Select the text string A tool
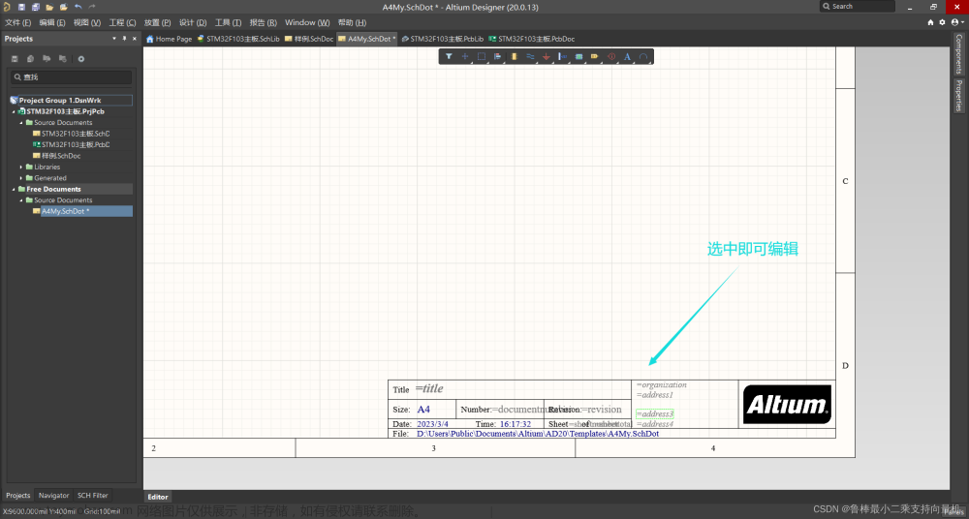 click(627, 56)
